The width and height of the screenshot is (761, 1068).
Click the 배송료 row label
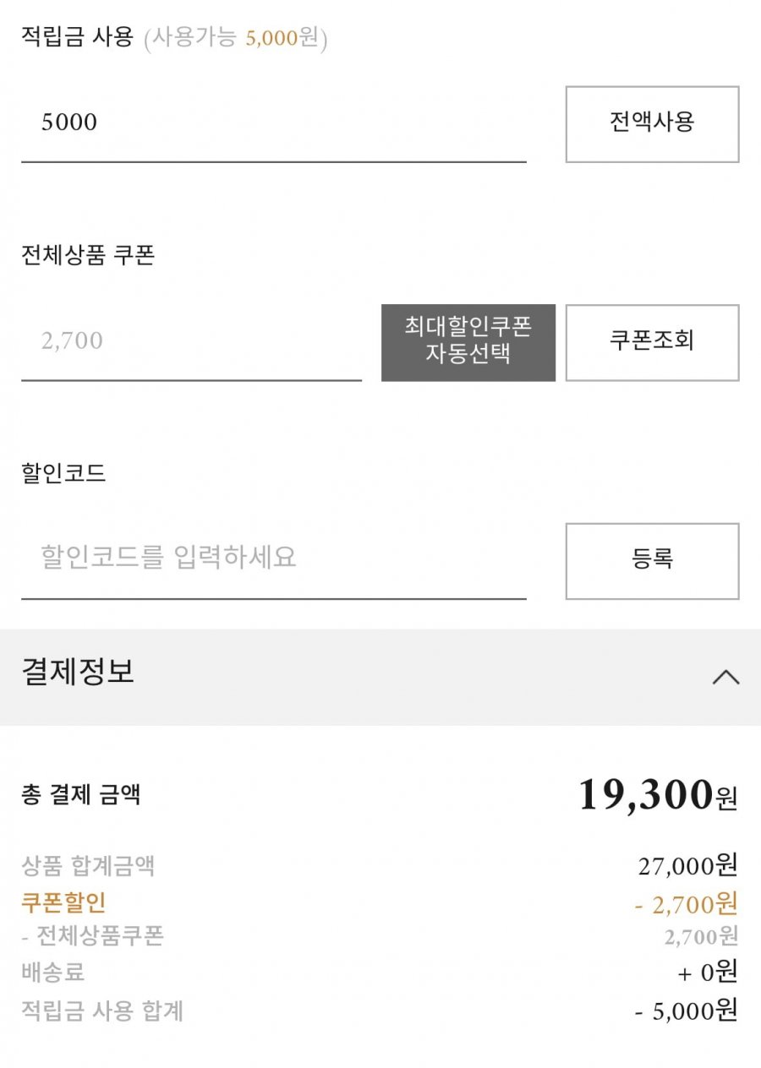[53, 973]
